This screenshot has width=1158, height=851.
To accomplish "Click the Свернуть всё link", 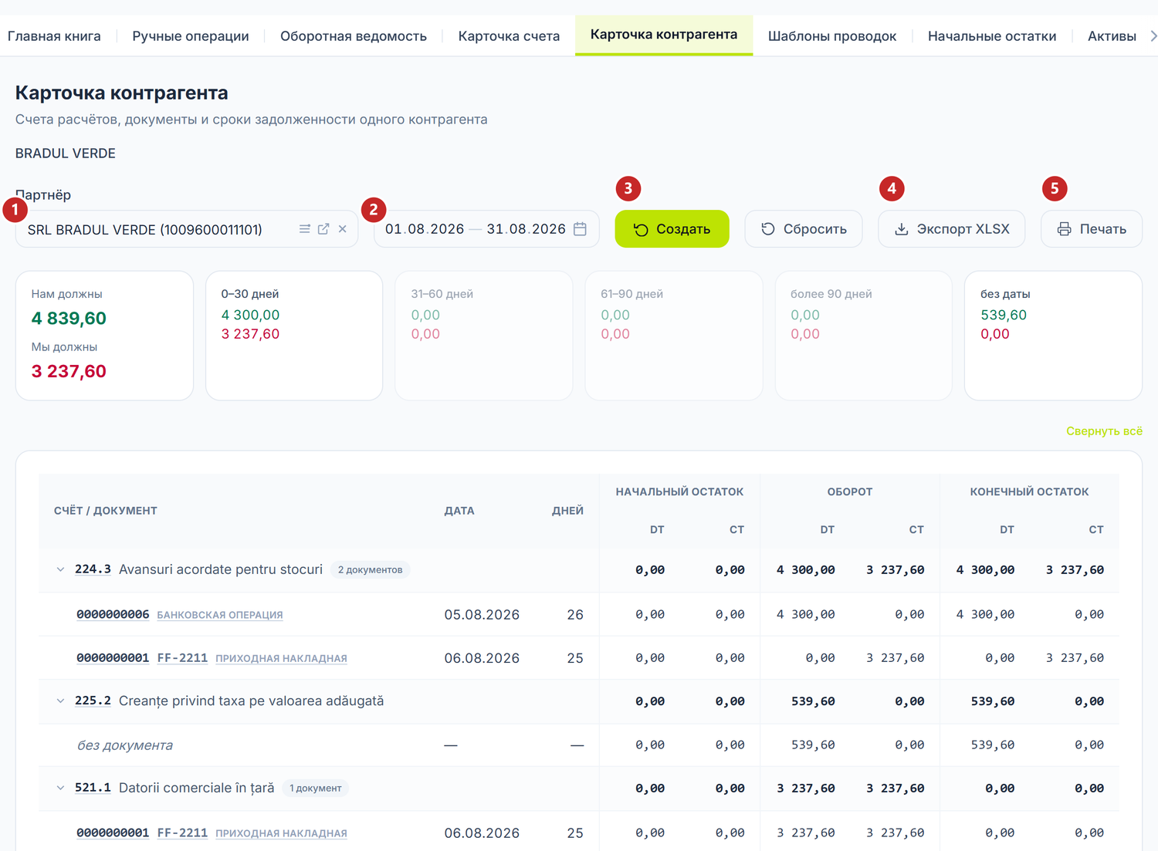I will pyautogui.click(x=1104, y=431).
